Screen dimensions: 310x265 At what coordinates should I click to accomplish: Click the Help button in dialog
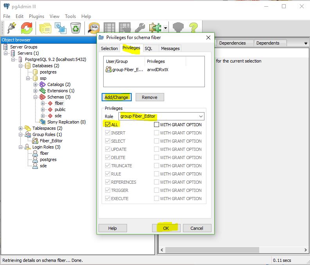click(113, 228)
